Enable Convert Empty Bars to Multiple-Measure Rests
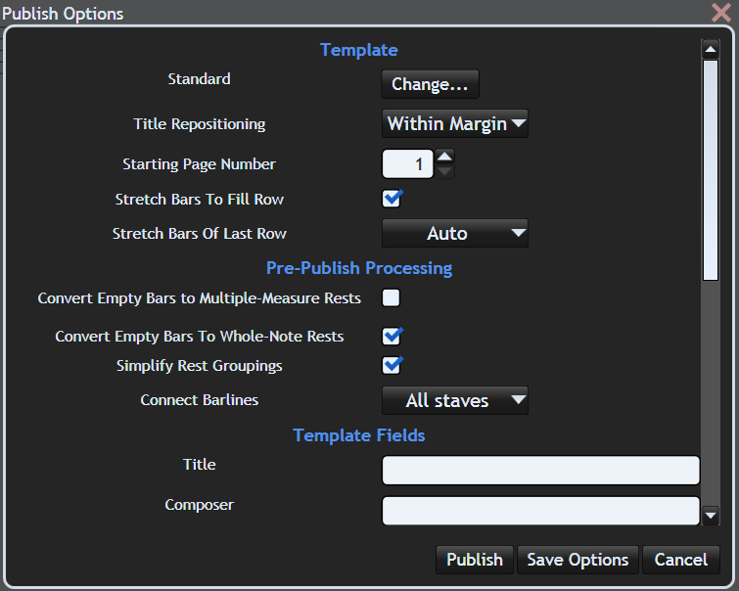The width and height of the screenshot is (739, 591). [392, 298]
